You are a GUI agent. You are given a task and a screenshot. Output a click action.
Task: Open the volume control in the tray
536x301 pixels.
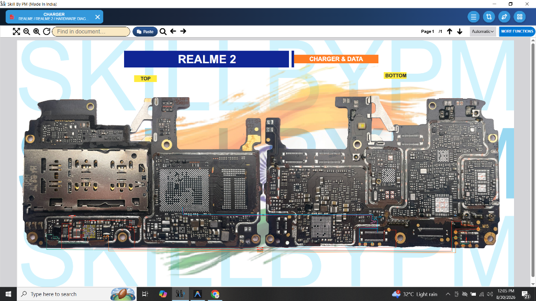[490, 294]
